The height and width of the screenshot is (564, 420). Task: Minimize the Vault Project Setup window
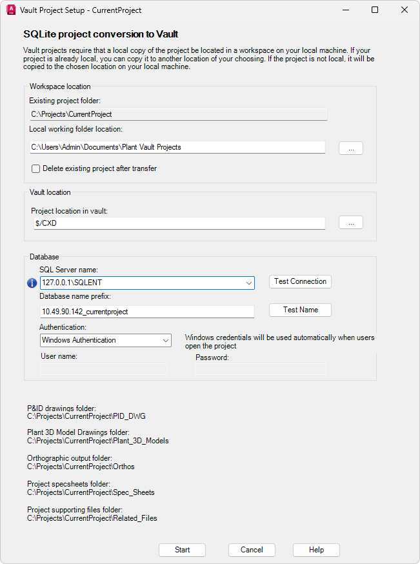[x=346, y=10]
